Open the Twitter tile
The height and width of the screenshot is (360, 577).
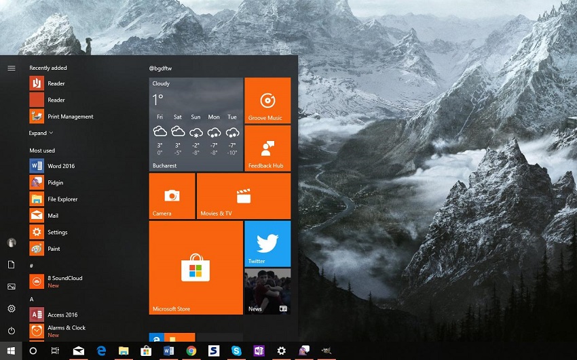tap(267, 243)
